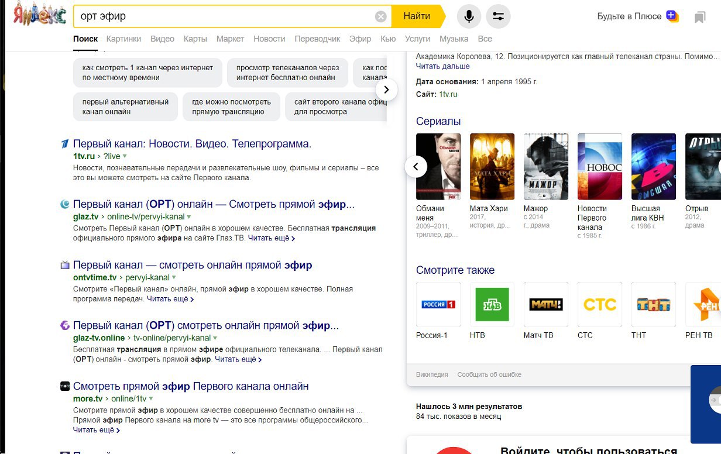Open СТС channel logo

coord(600,304)
